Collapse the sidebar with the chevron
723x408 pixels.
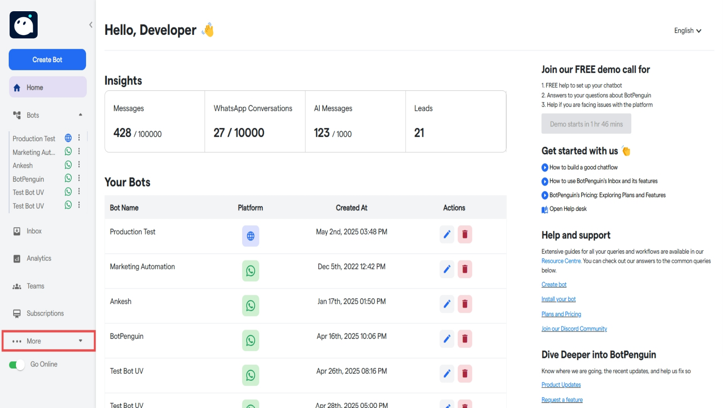point(91,25)
